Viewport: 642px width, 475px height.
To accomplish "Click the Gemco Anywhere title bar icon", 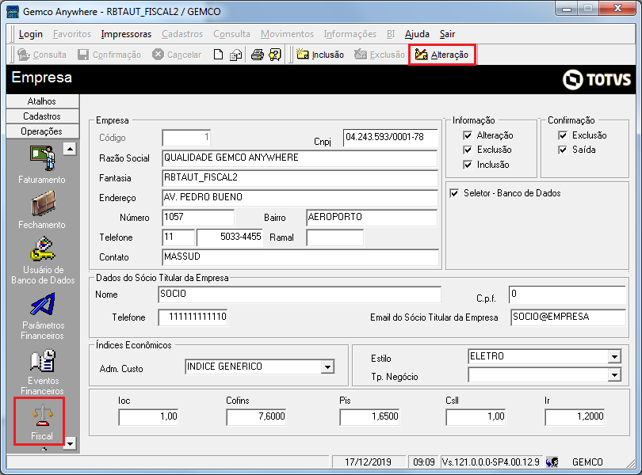I will 13,11.
